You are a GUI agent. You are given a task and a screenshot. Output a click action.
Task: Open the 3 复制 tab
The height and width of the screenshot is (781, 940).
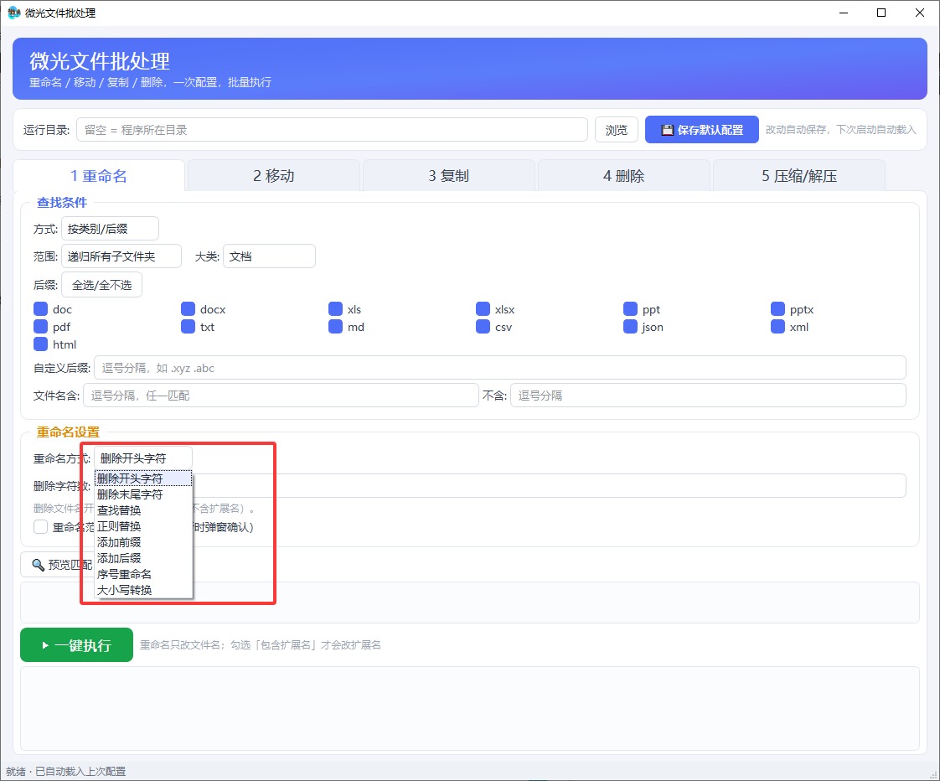coord(448,176)
